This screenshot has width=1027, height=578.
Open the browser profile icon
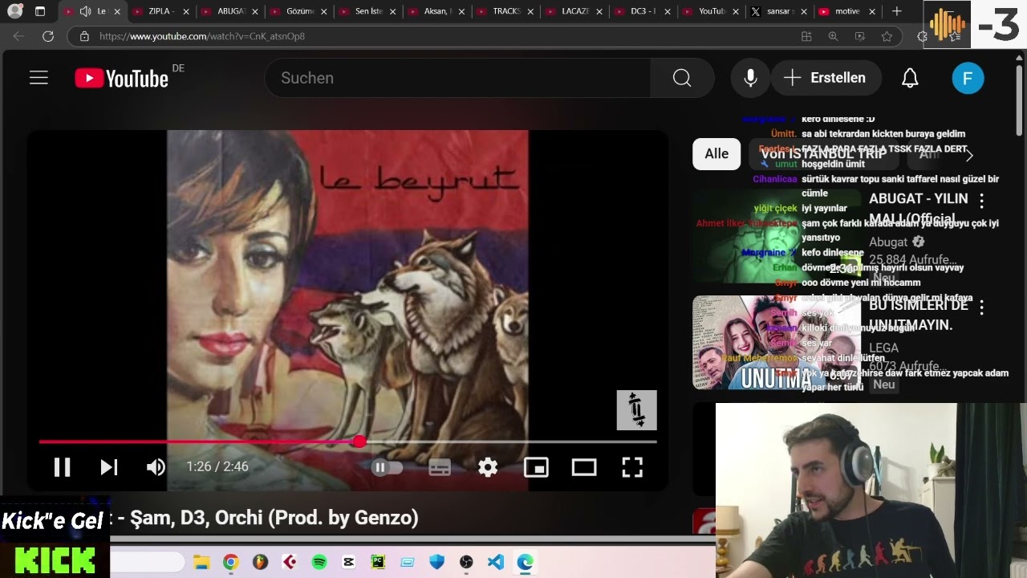pos(14,11)
